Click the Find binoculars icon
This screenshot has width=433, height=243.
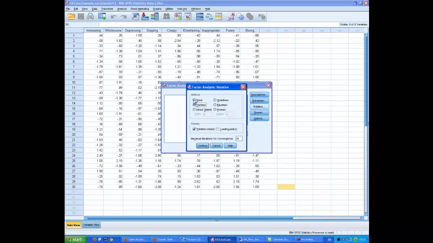(x=166, y=16)
